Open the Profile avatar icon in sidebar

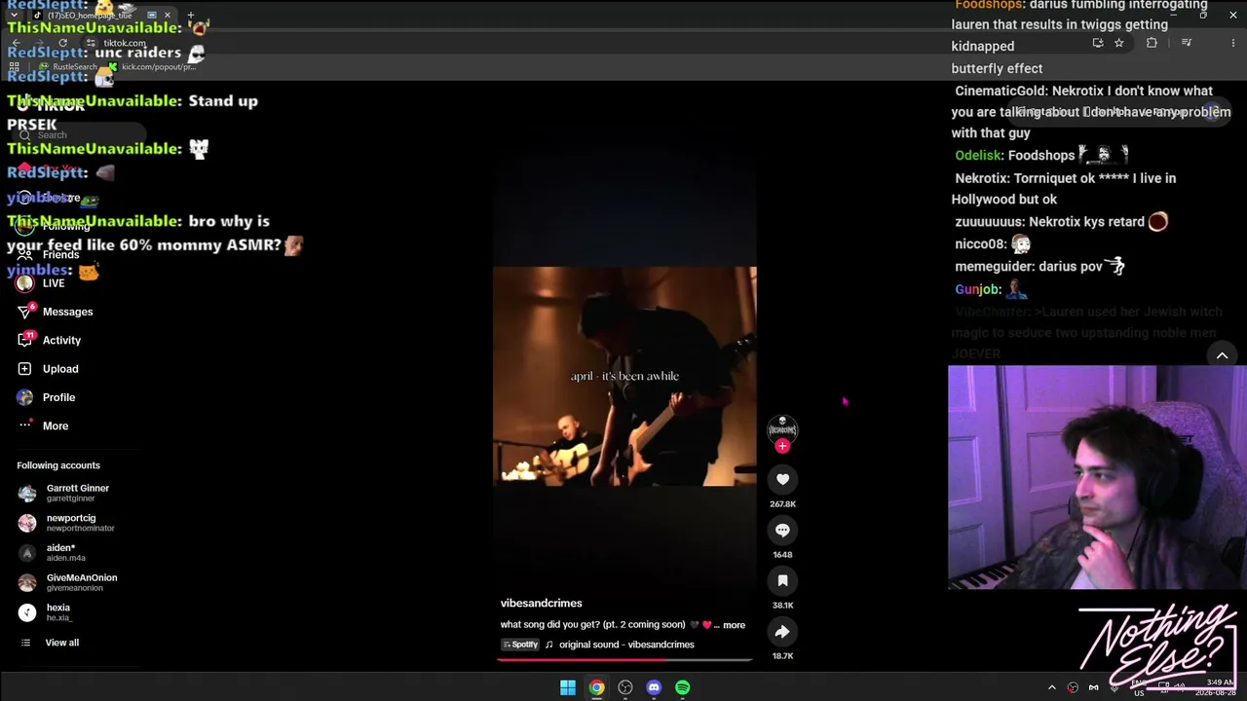click(x=24, y=397)
